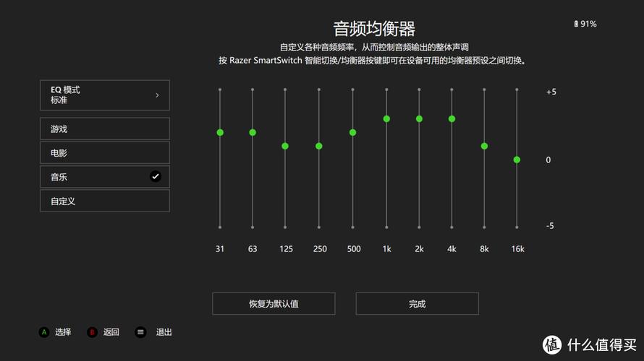The height and width of the screenshot is (361, 644).
Task: Click the 31 Hz slider handle
Action: 220,132
